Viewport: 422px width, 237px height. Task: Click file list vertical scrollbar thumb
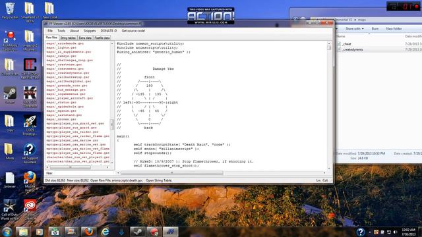[x=112, y=124]
